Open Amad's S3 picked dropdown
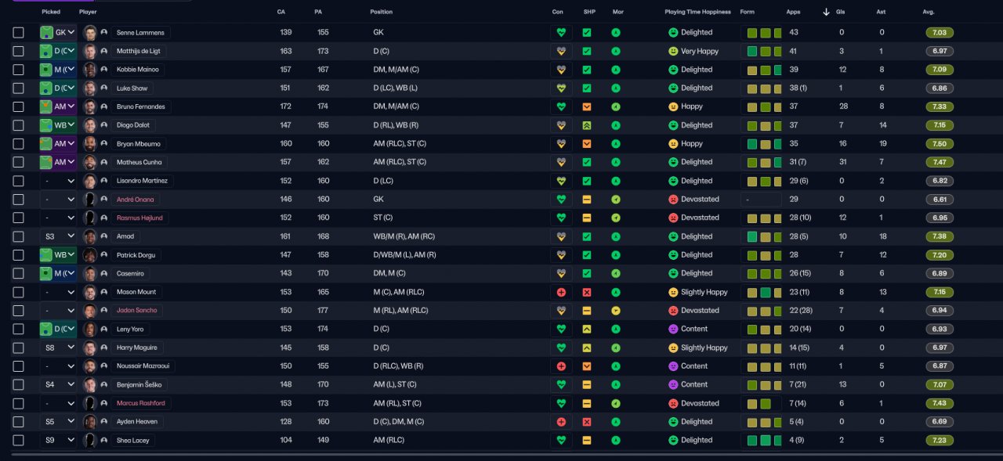Screen dimensions: 1003x461 (58, 236)
